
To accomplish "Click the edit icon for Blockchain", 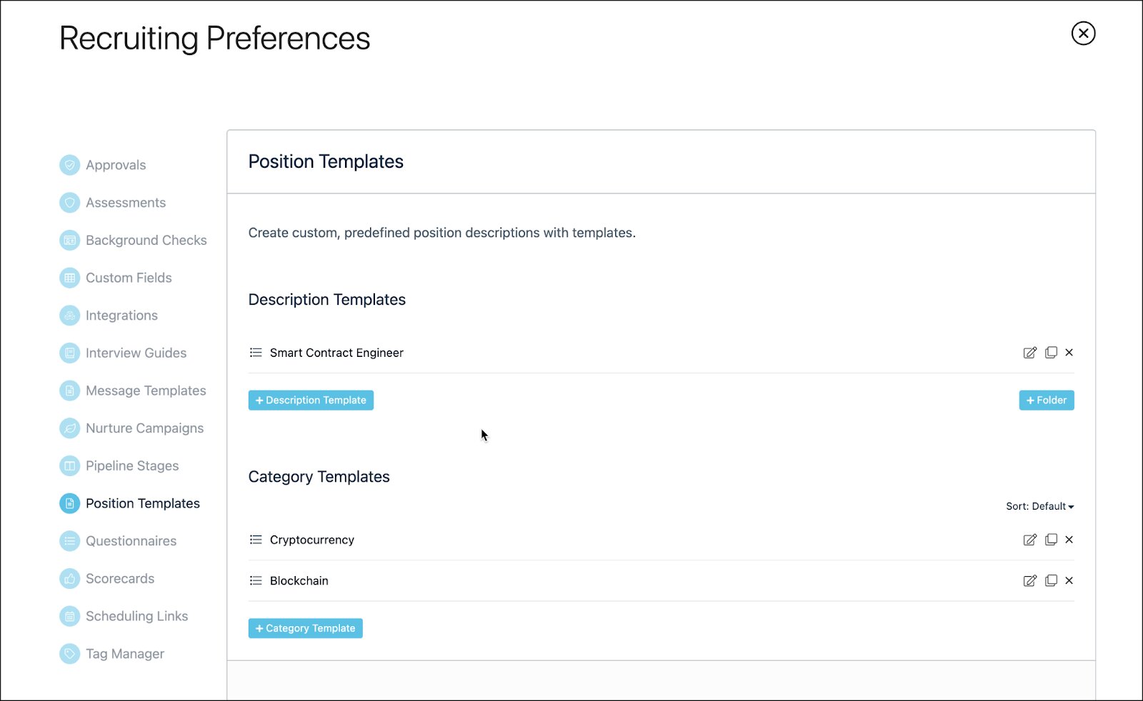I will [1029, 580].
